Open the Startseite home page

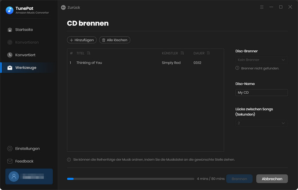[24, 30]
